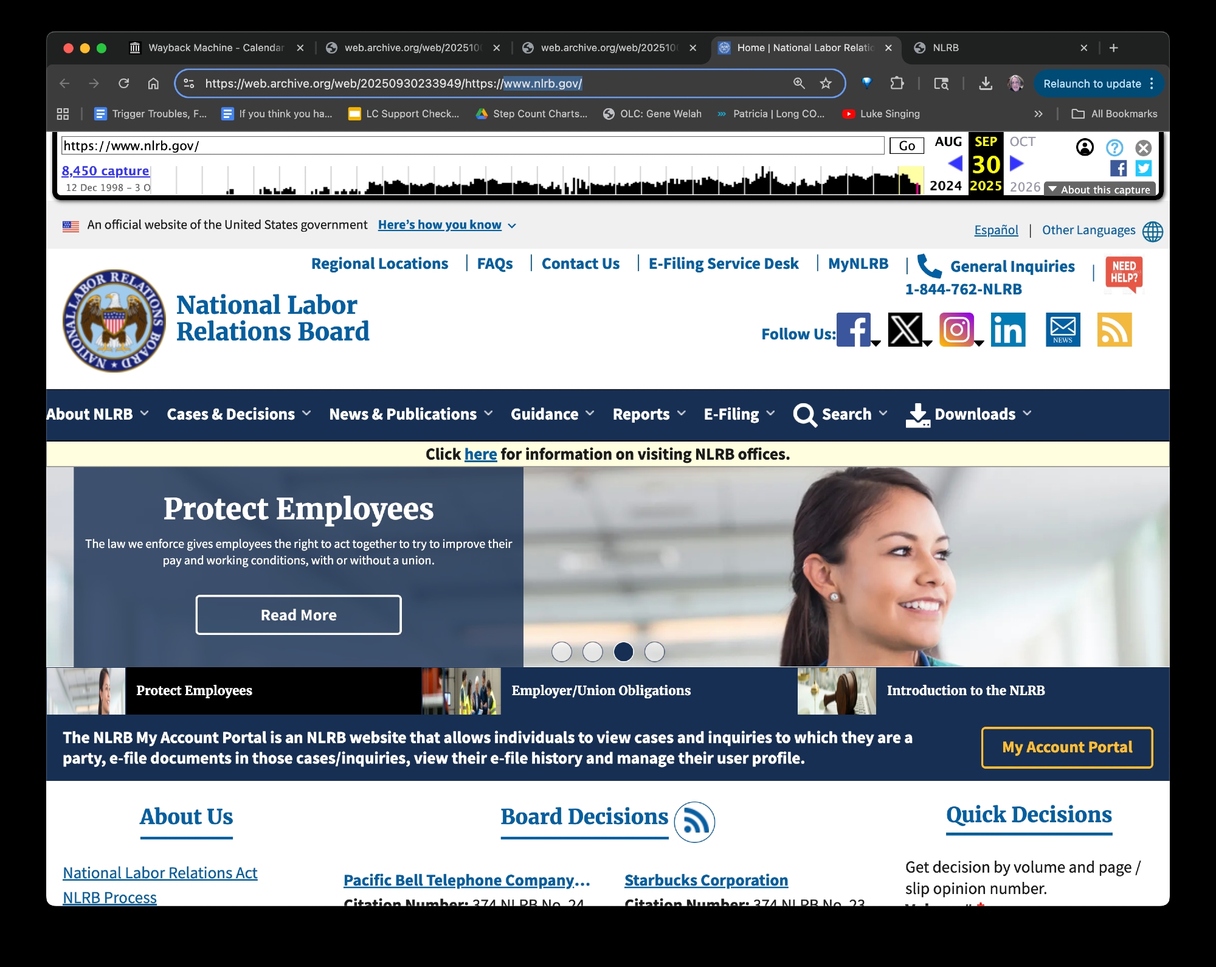Switch to Wayback Machine Calendar tab
Screen dimensions: 1216x967
(216, 47)
